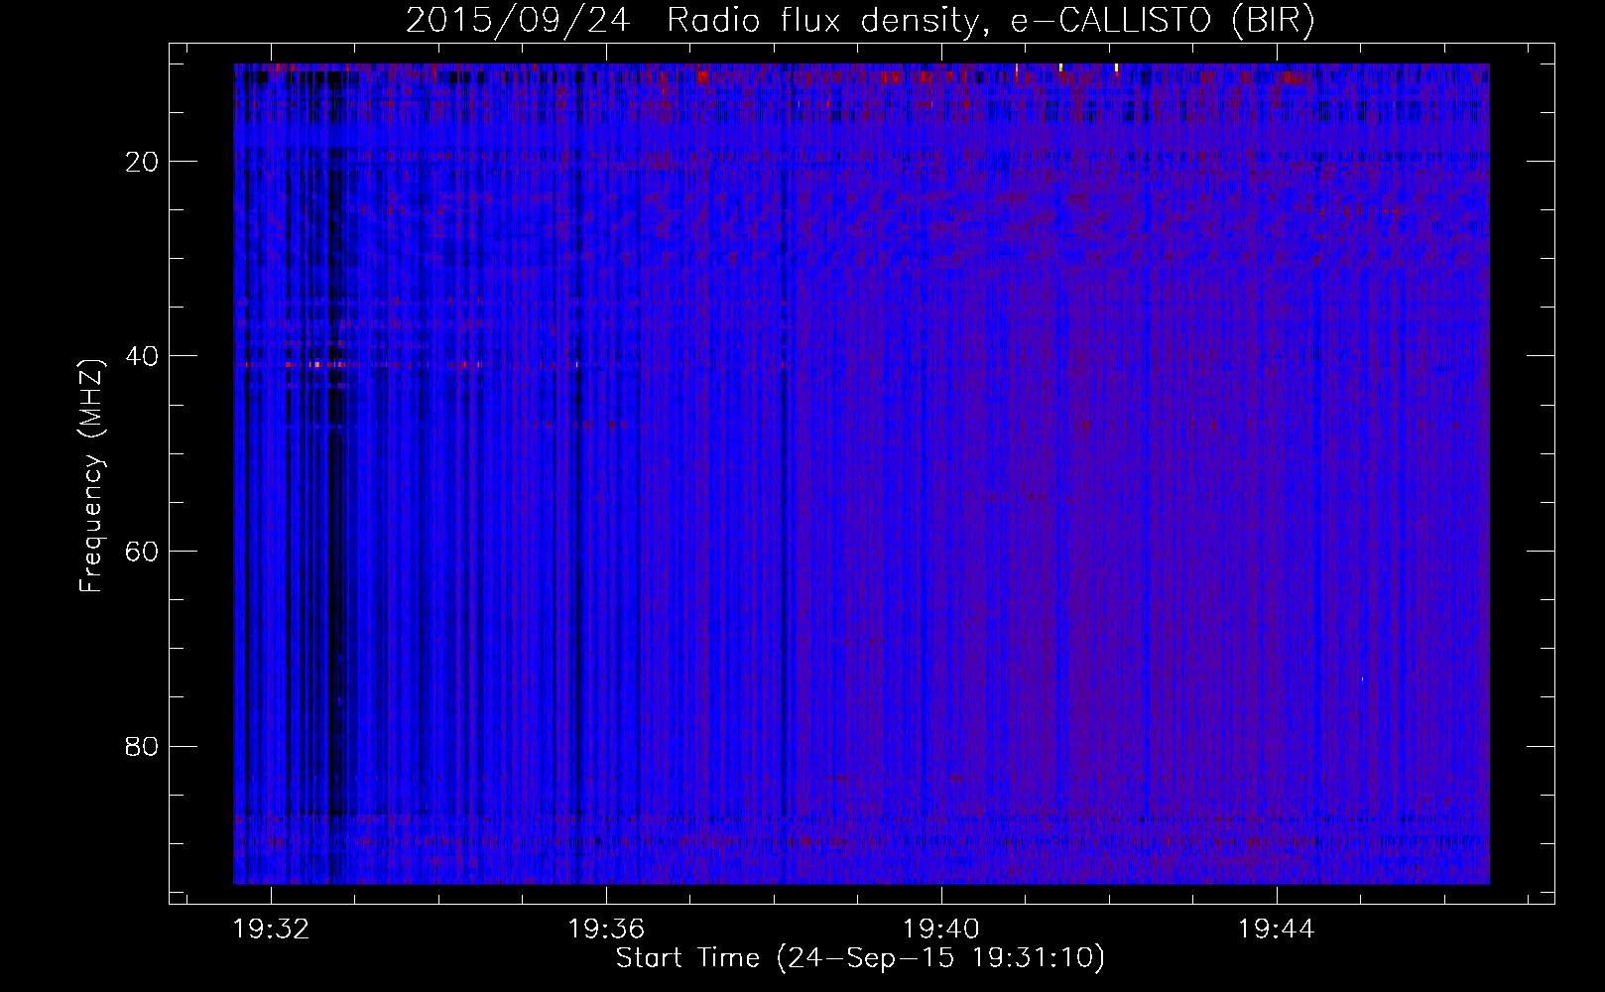
Task: Click the 19:44 time tick label
Action: [x=1276, y=929]
